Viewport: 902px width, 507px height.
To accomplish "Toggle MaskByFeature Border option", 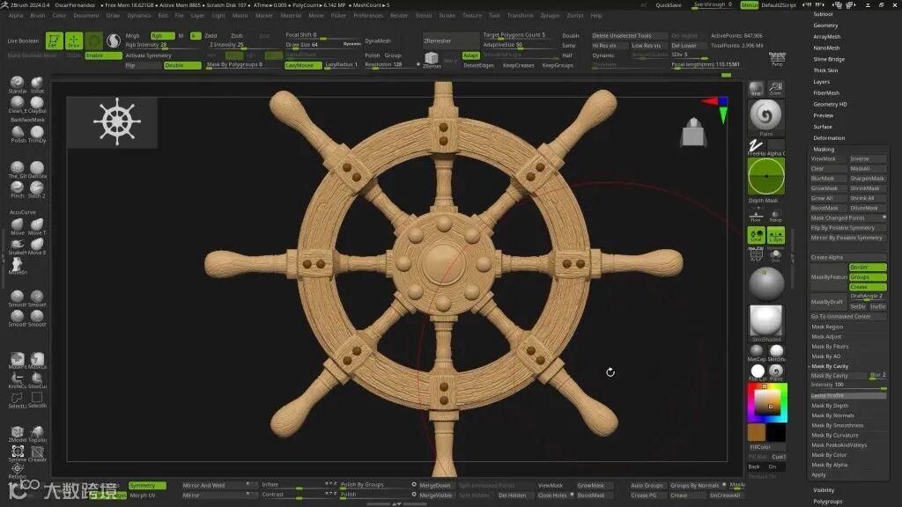I will [x=868, y=268].
